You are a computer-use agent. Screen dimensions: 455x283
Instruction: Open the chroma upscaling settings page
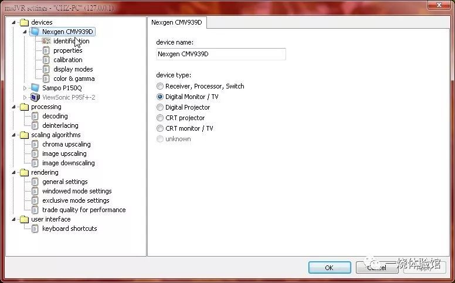[x=66, y=144]
